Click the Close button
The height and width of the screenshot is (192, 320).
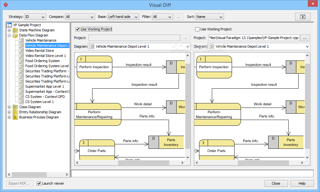coord(276,183)
